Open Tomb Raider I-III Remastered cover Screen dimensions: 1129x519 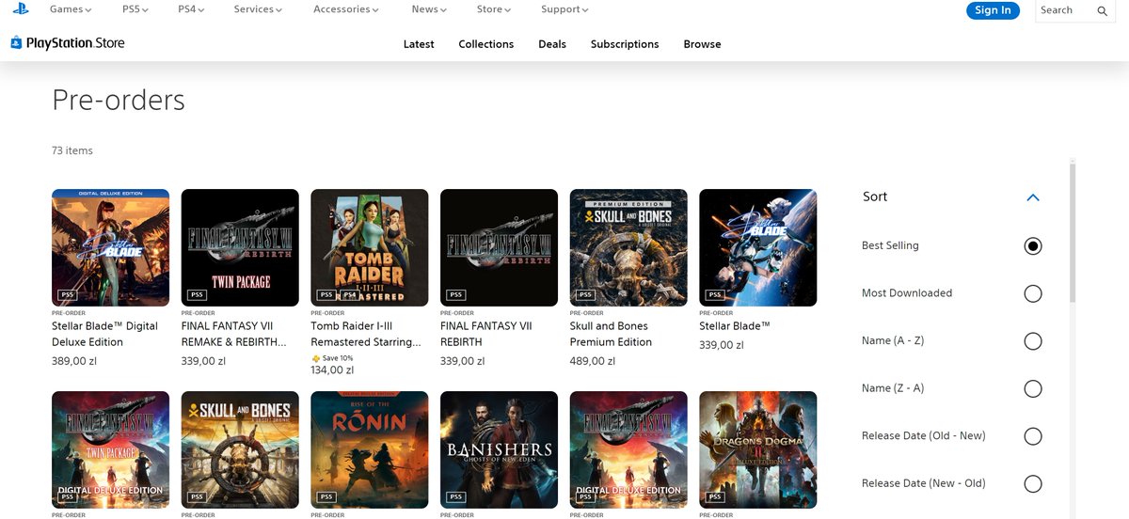click(x=370, y=247)
